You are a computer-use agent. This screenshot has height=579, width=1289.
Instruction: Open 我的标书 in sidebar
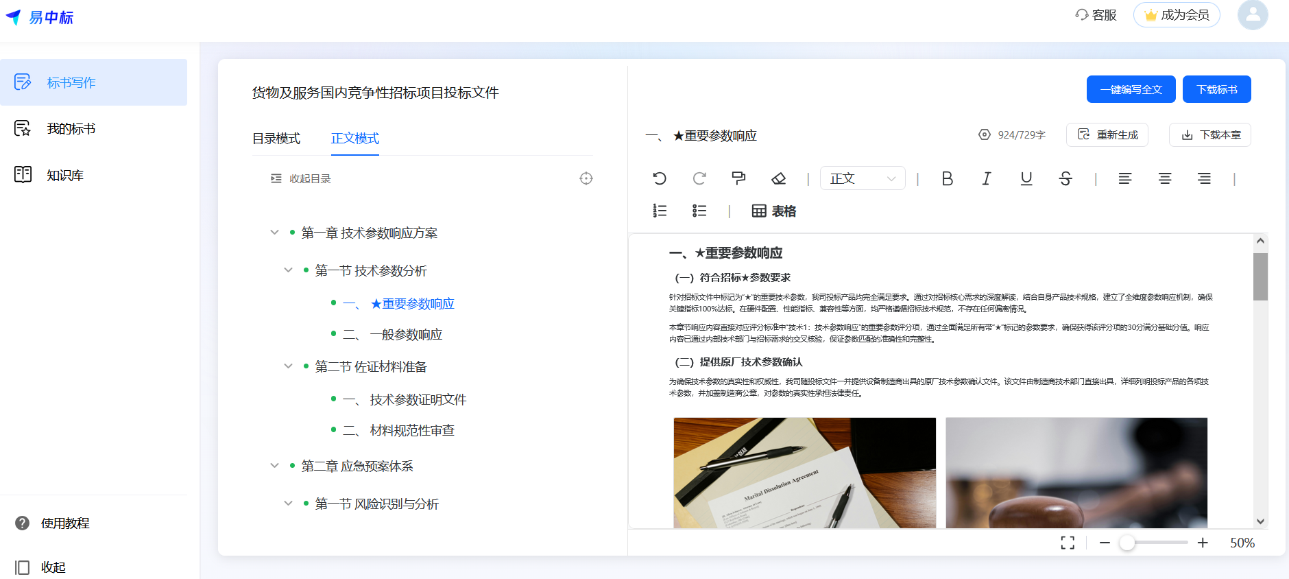pos(93,128)
